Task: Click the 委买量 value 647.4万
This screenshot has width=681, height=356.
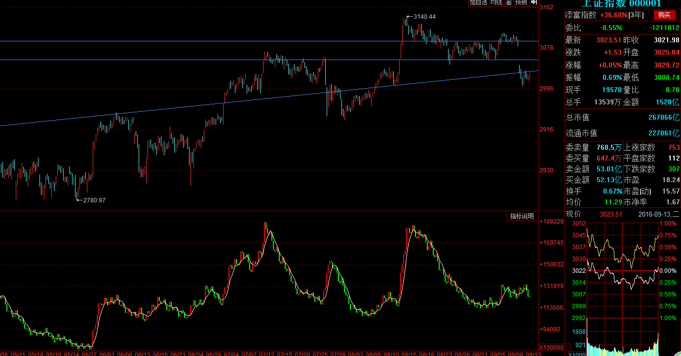Action: click(609, 158)
